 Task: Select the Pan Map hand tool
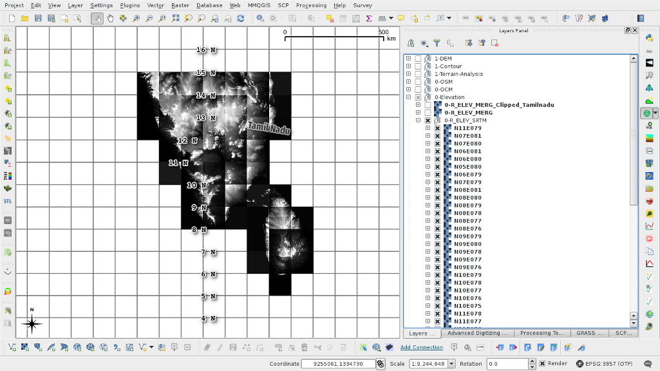[x=110, y=18]
